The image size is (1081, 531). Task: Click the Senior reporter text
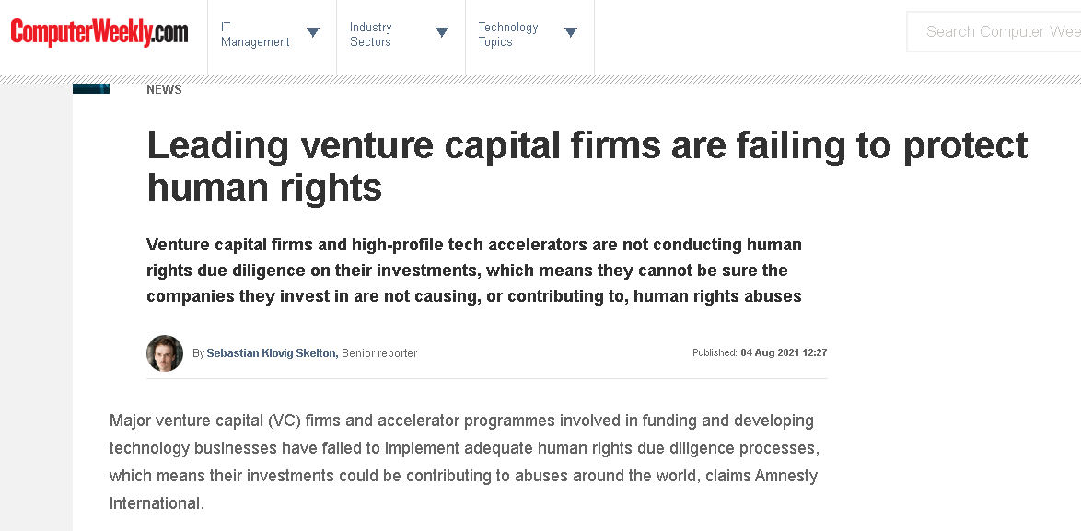click(x=379, y=353)
